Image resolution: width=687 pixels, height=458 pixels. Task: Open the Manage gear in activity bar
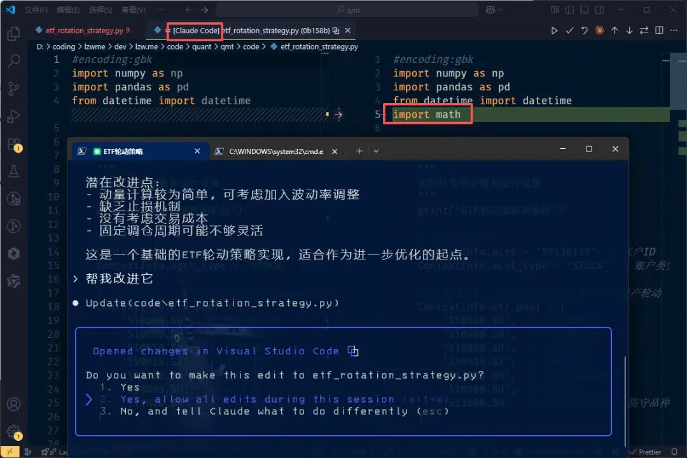click(x=13, y=431)
